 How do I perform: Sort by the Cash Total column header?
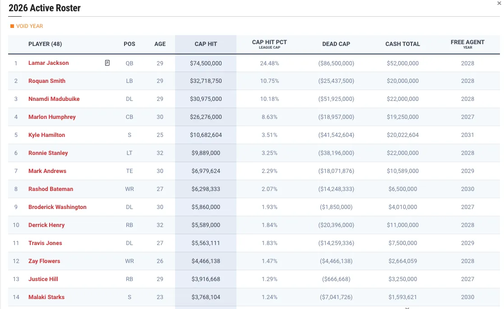pos(402,44)
